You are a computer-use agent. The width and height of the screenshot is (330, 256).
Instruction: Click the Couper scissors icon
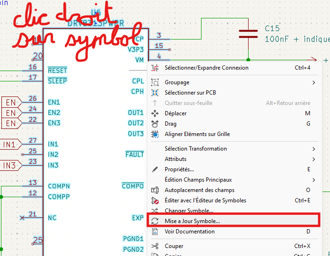(x=155, y=246)
